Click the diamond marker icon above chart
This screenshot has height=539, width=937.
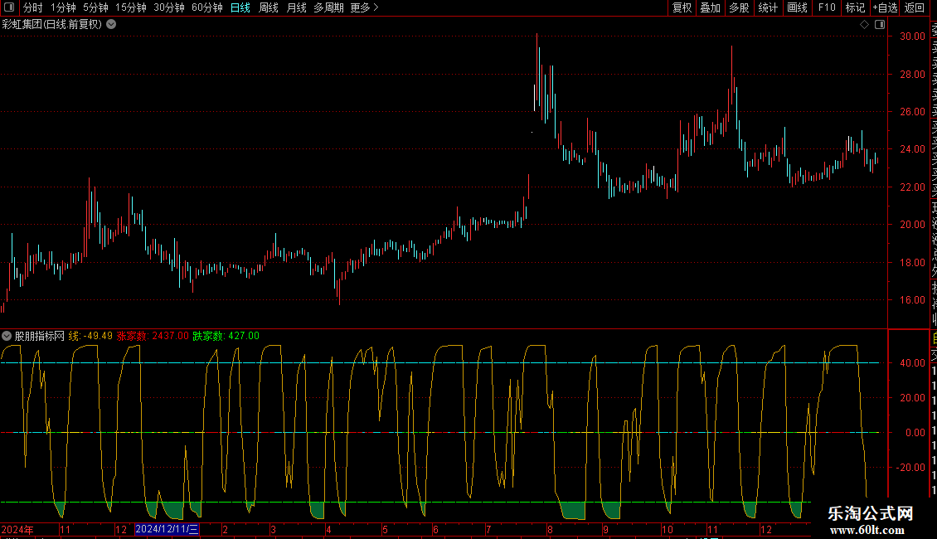point(864,25)
